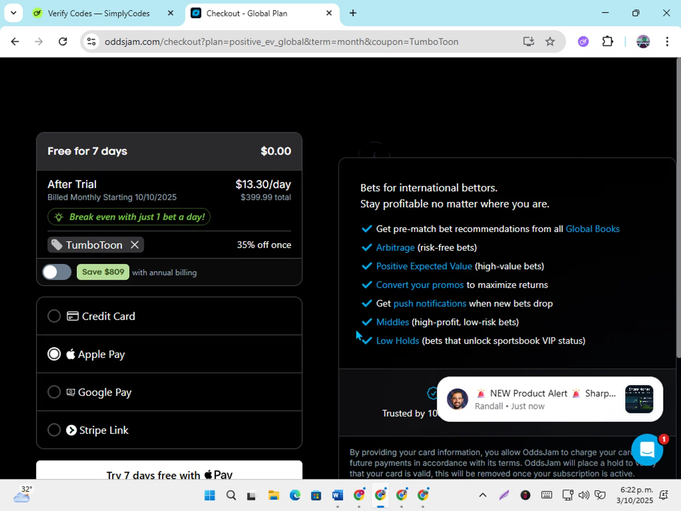Click the '$399.99 total' text
This screenshot has width=681, height=511.
266,197
